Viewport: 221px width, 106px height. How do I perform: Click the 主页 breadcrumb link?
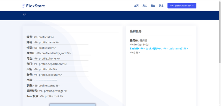click(24, 15)
